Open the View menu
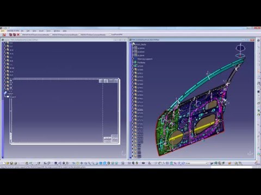The width and height of the screenshot is (261, 195). [34, 31]
